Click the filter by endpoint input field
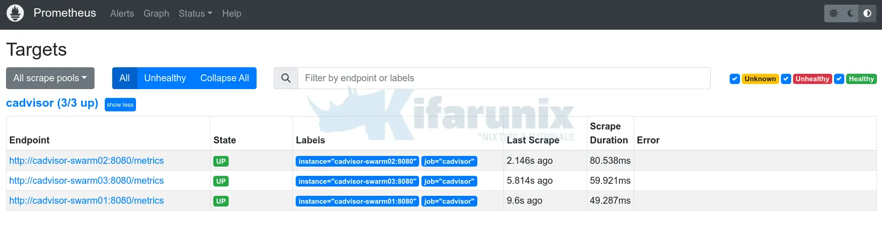The image size is (882, 226). coord(504,78)
